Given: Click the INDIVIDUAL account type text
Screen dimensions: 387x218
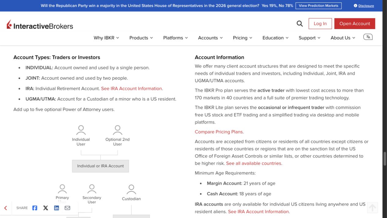Looking at the screenshot, I should [87, 68].
